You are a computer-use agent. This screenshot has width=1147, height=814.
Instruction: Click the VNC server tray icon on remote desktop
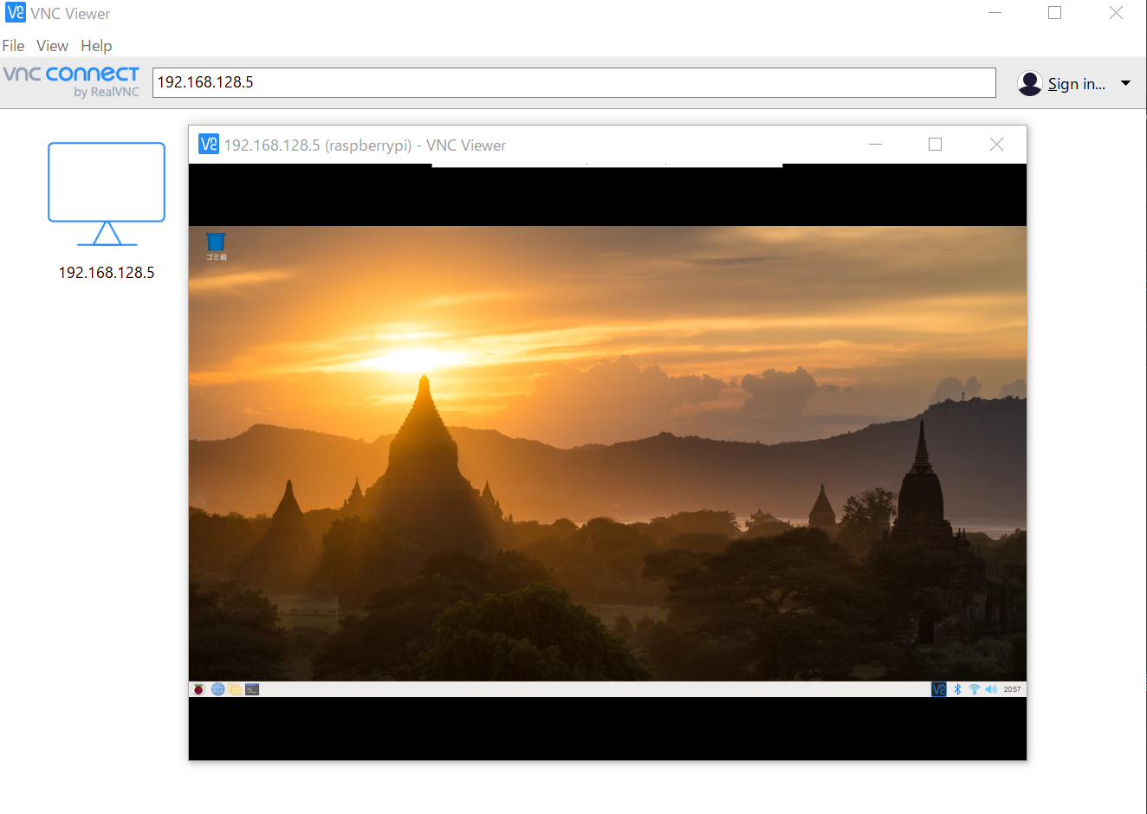pos(939,689)
